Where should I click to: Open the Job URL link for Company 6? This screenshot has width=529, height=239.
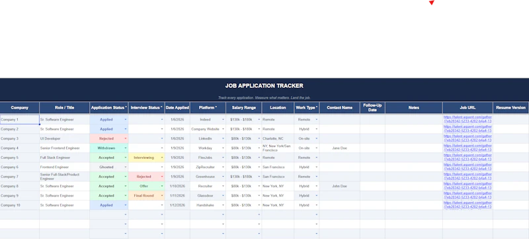(468, 167)
